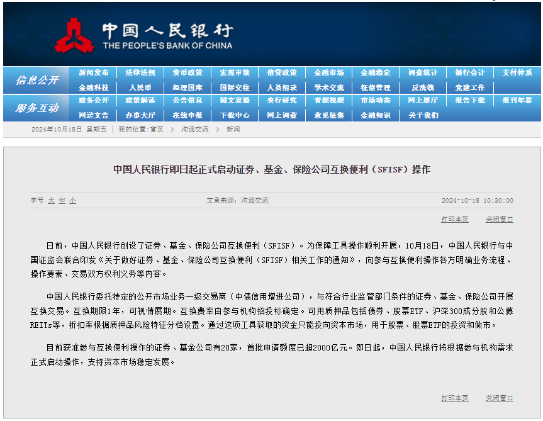Open 意见征集 navigation item

point(328,115)
